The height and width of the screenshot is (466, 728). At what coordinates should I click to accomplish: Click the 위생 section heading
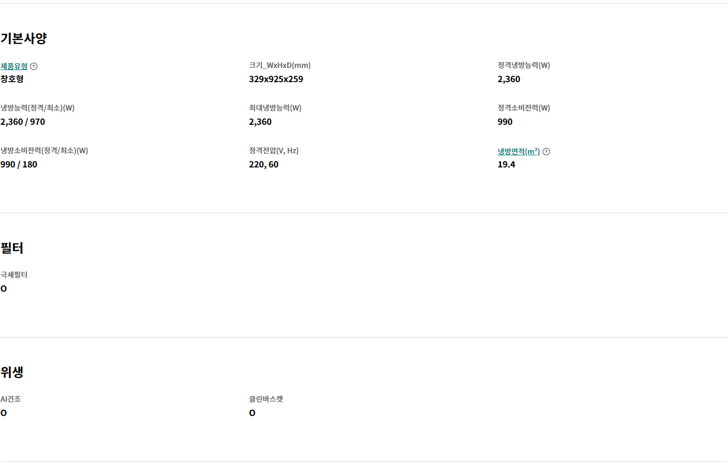click(x=12, y=372)
